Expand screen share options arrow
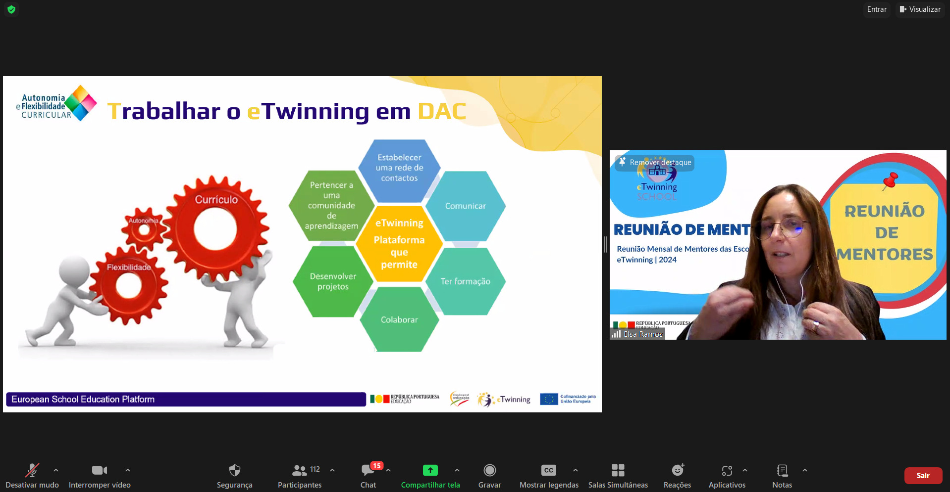 tap(457, 470)
